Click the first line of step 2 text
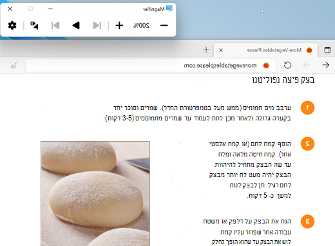The image size is (335, 246). (x=250, y=144)
